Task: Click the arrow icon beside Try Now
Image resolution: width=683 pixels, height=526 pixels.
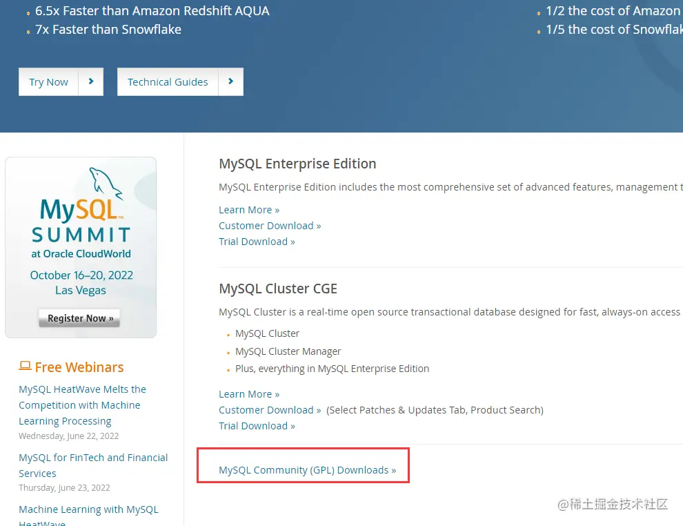Action: (x=91, y=81)
